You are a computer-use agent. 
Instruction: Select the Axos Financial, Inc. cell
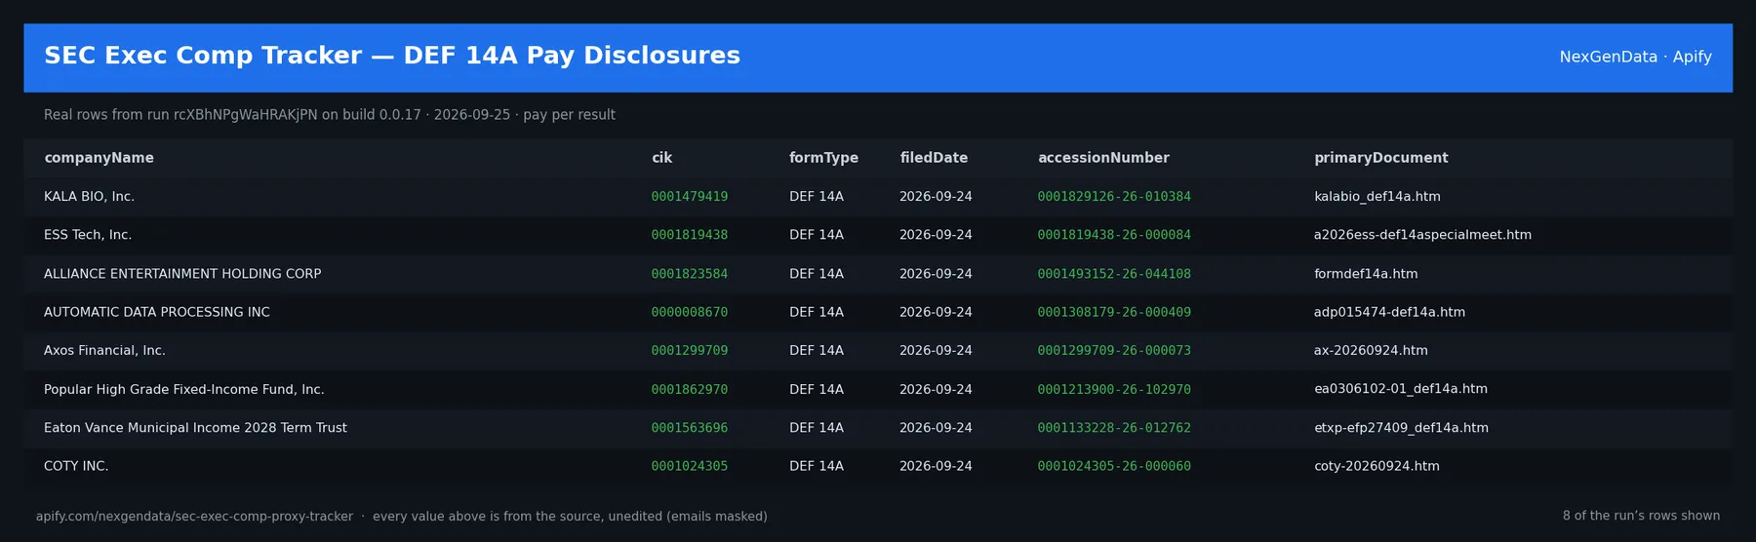104,351
